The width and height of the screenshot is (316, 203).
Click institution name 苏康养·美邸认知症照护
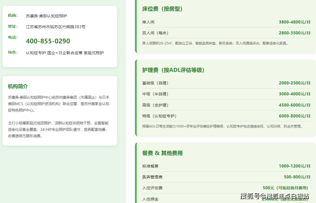[47, 16]
